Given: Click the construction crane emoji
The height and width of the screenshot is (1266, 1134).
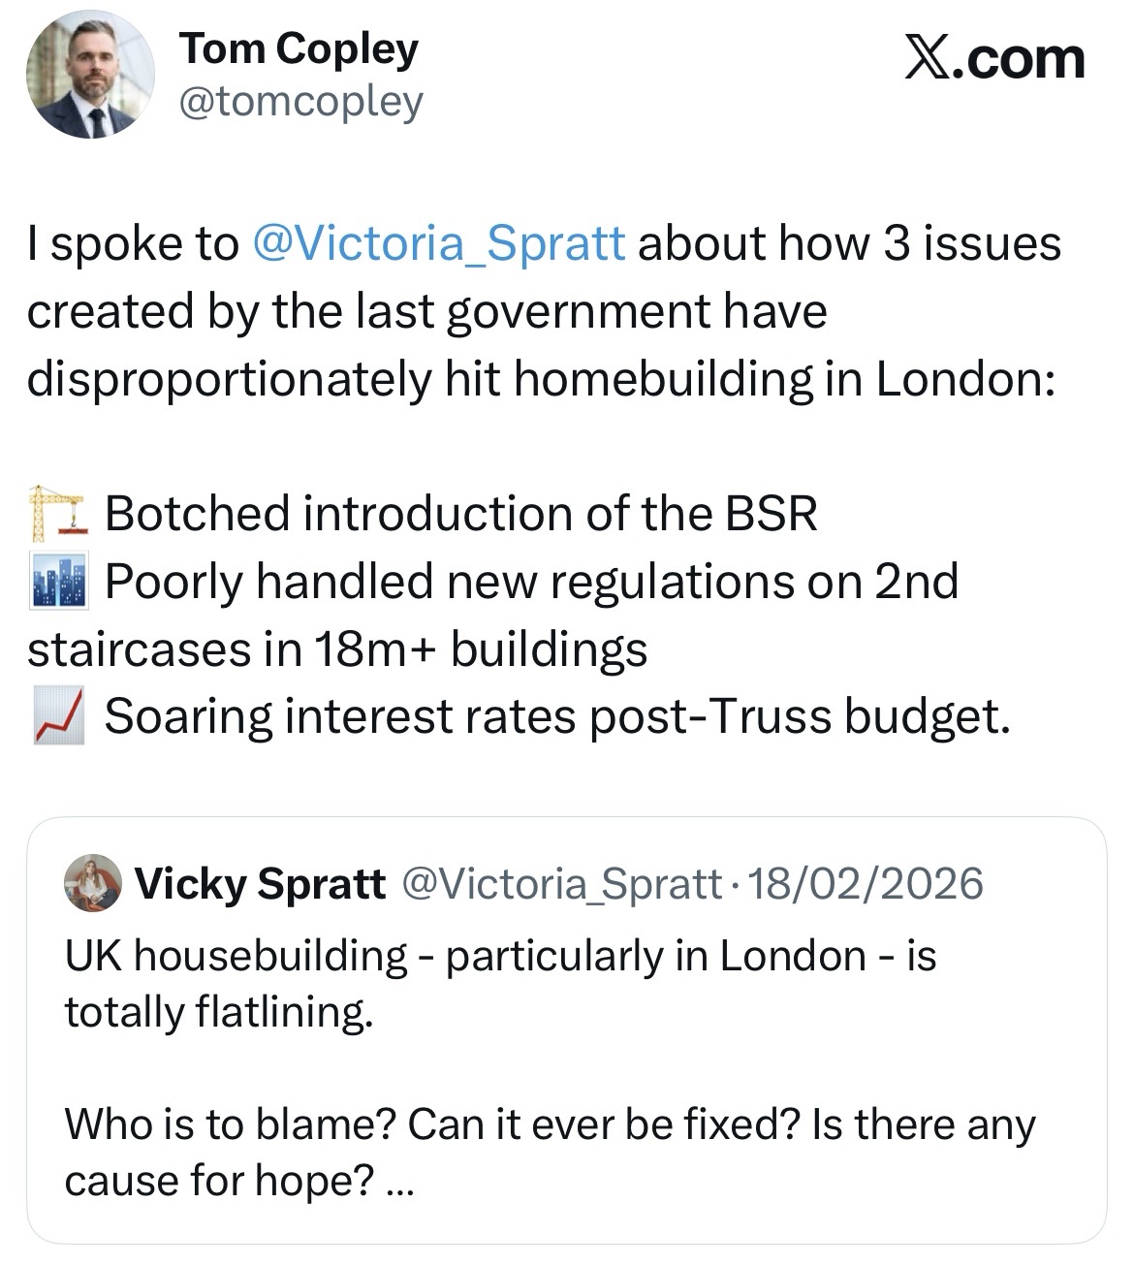Looking at the screenshot, I should (58, 514).
